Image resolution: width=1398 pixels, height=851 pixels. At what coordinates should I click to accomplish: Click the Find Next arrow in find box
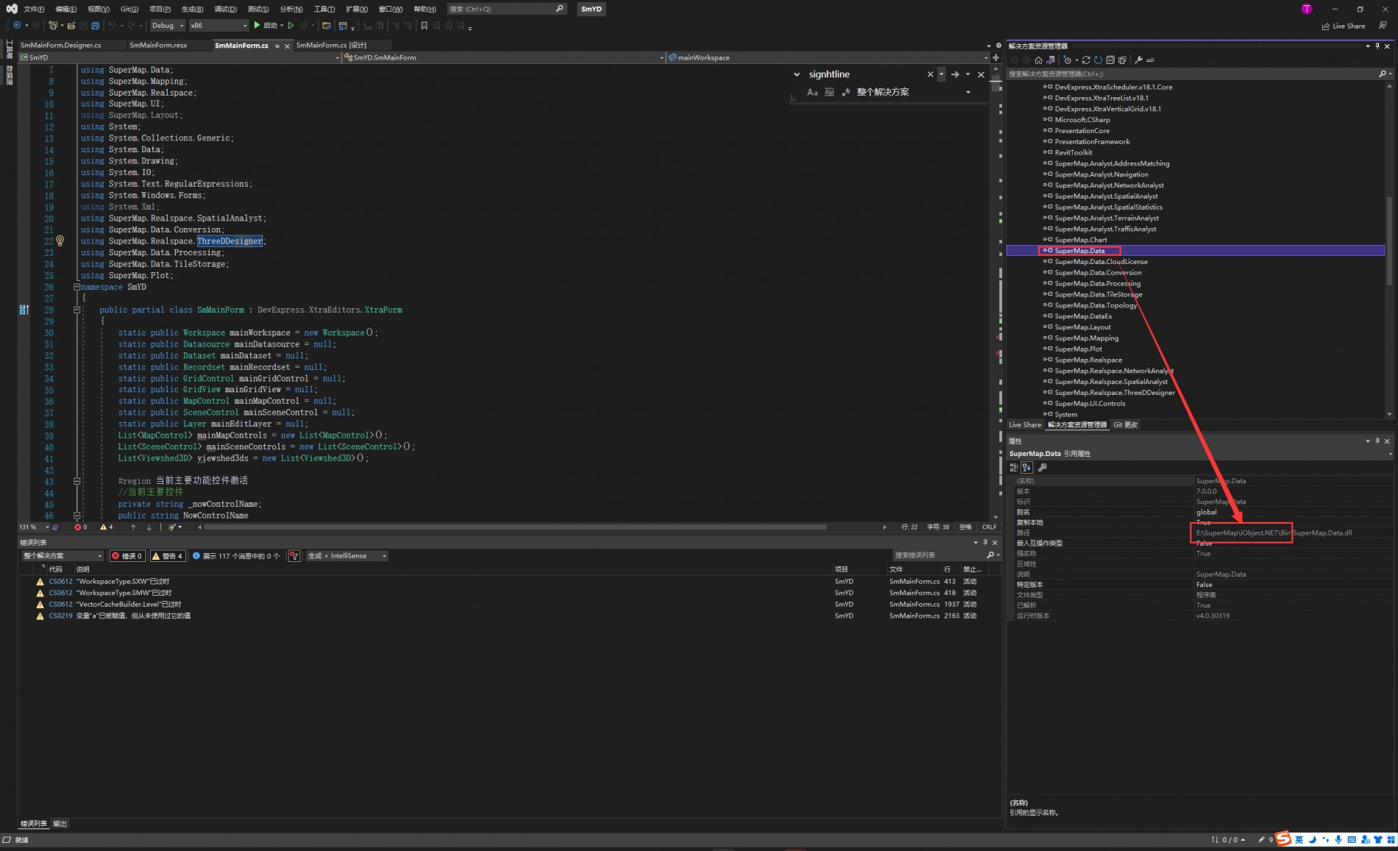tap(955, 74)
